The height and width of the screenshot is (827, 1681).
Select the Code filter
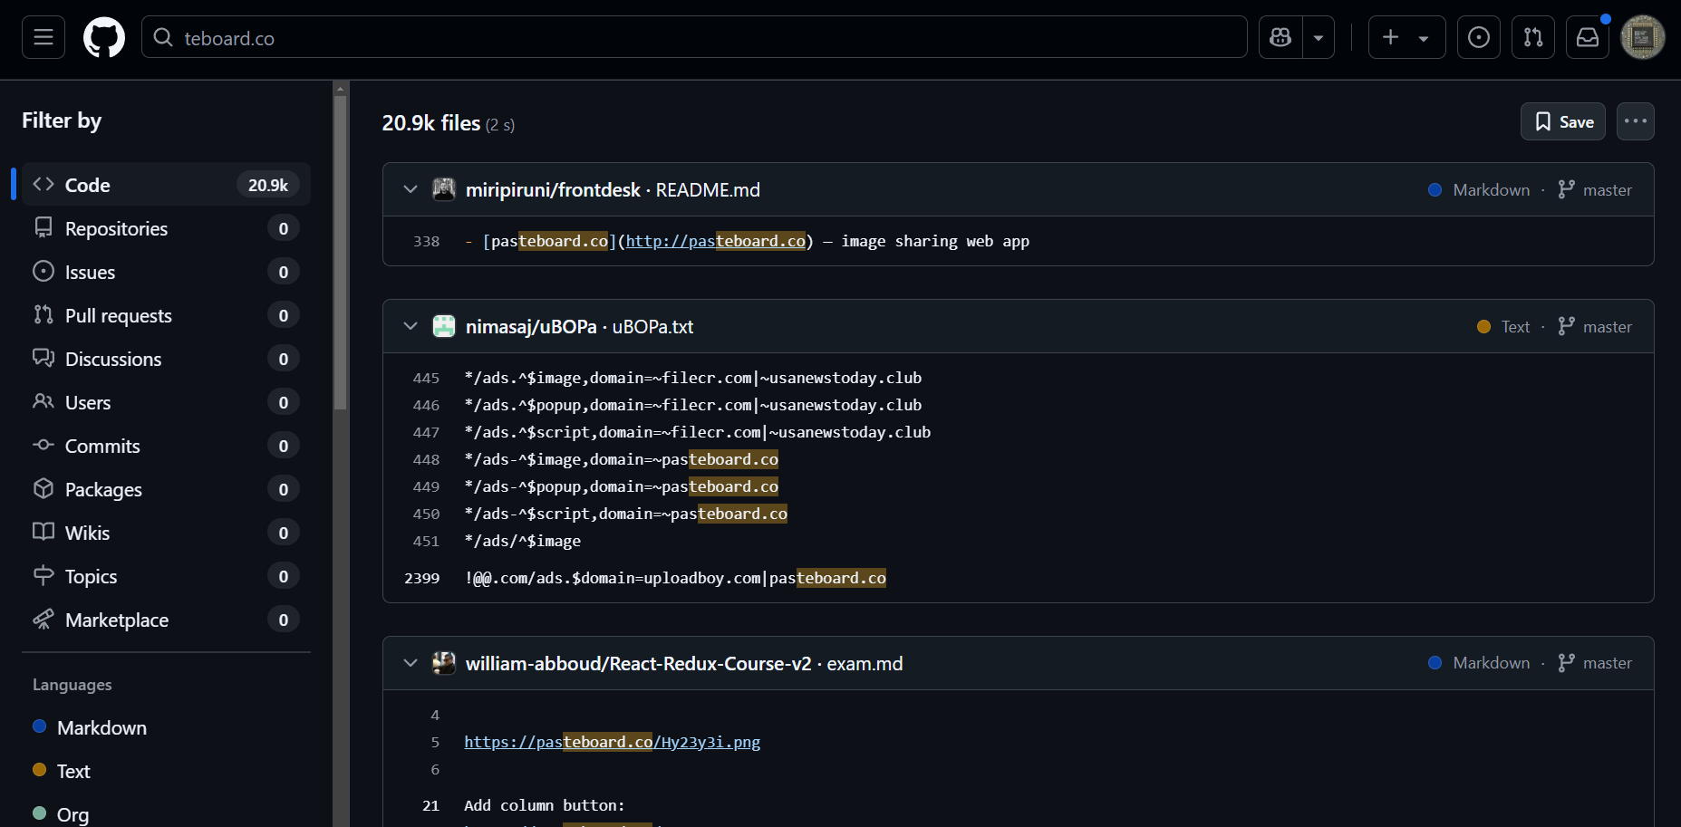pos(166,185)
